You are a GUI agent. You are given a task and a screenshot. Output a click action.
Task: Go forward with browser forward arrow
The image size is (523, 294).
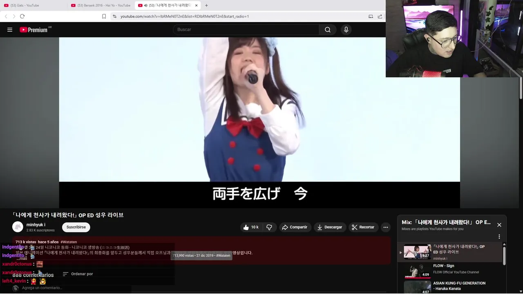[14, 16]
